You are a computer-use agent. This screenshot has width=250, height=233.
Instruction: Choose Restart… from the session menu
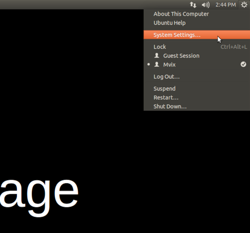click(197, 97)
